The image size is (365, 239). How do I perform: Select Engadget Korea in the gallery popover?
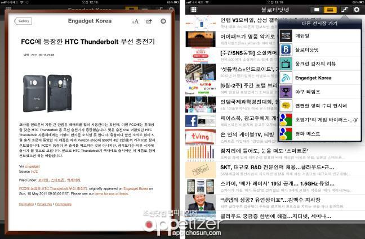[x=320, y=78]
